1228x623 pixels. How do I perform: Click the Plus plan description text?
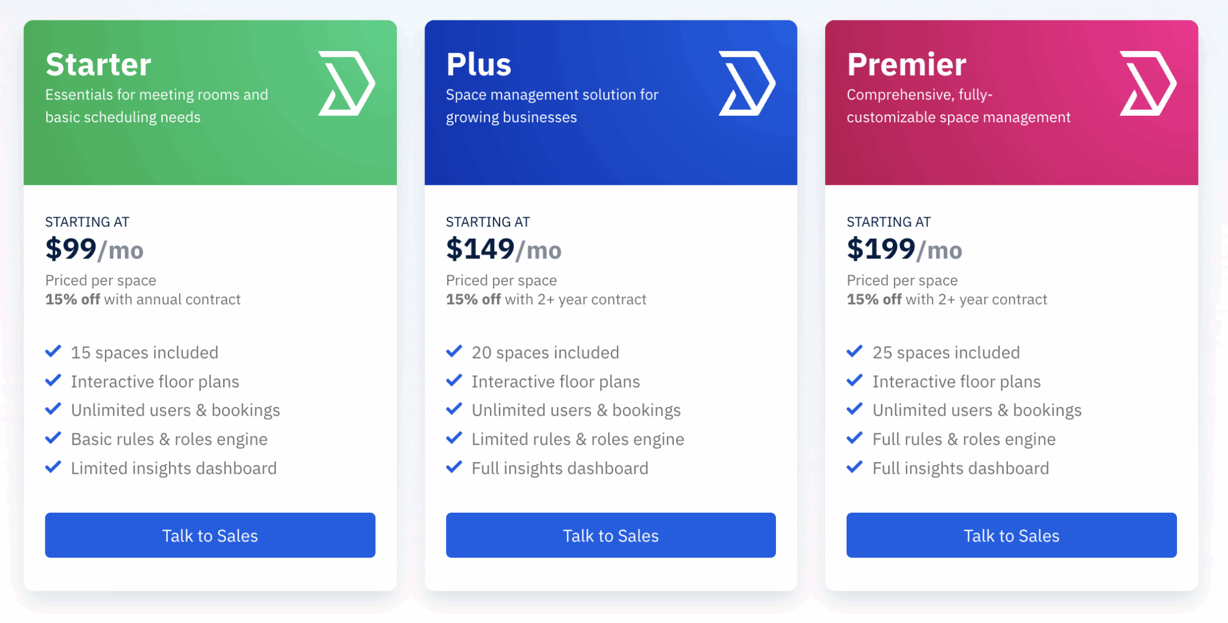[552, 106]
